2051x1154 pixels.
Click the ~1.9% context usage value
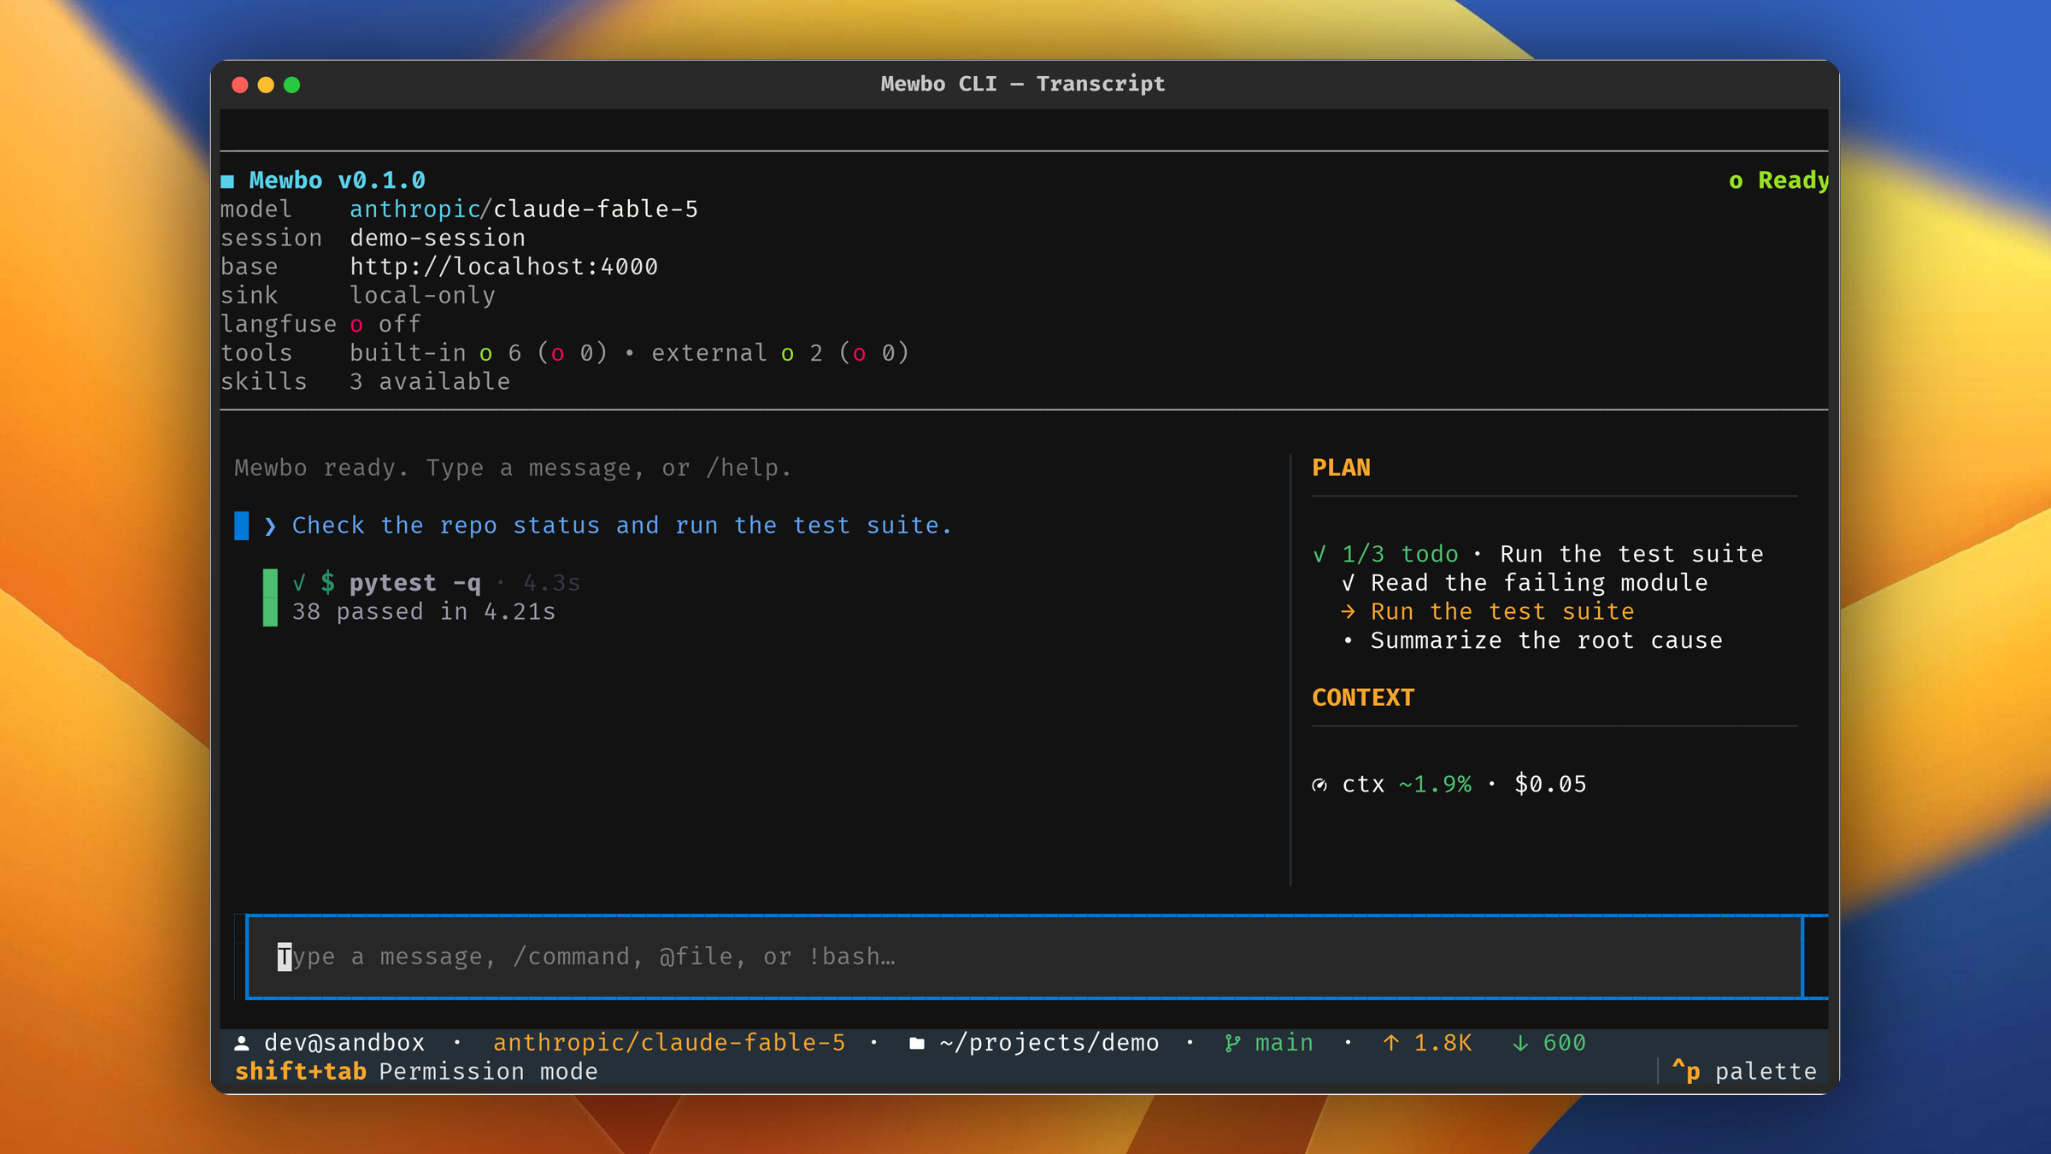coord(1435,785)
